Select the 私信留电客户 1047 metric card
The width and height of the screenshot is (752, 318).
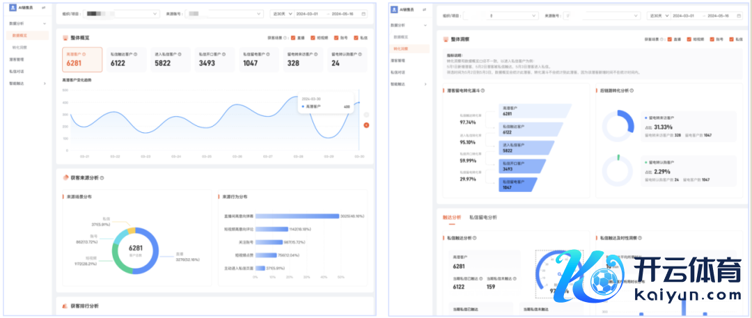point(259,59)
